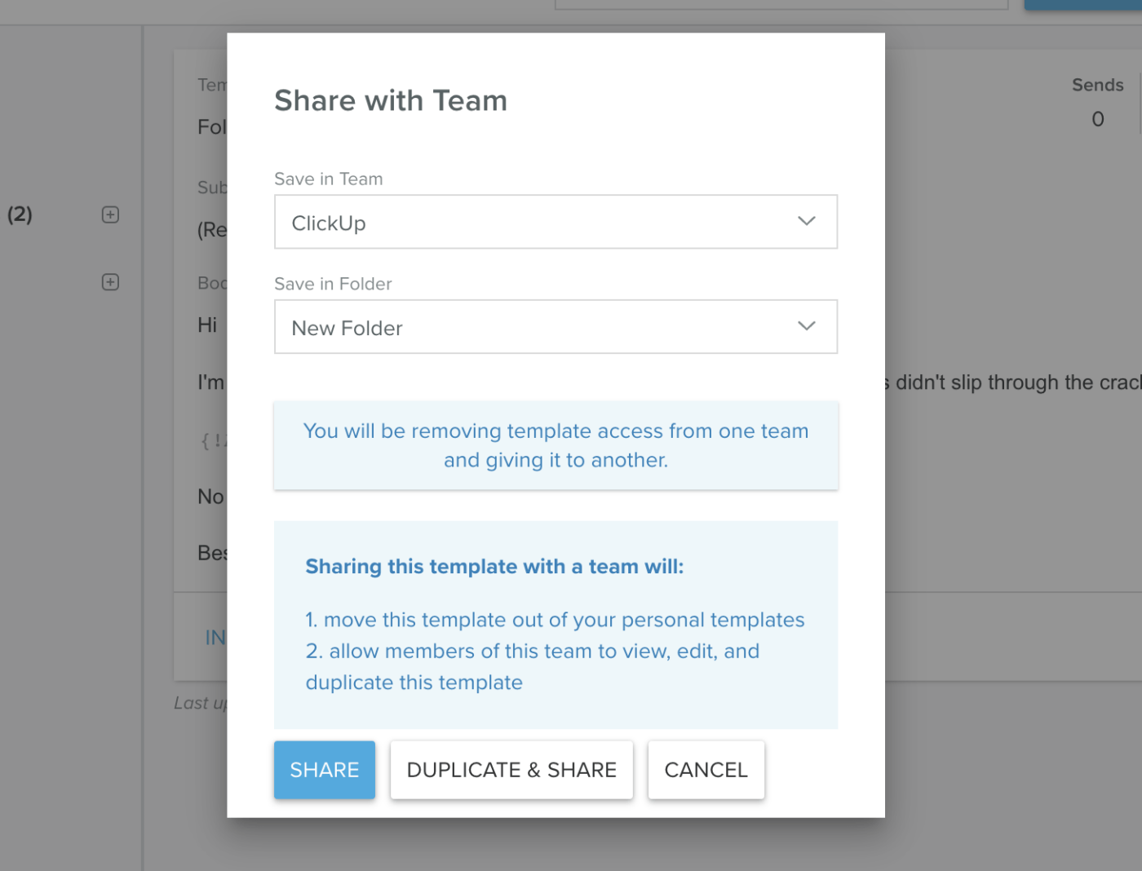Click the "Save in Team" field label
The image size is (1142, 871).
(328, 179)
